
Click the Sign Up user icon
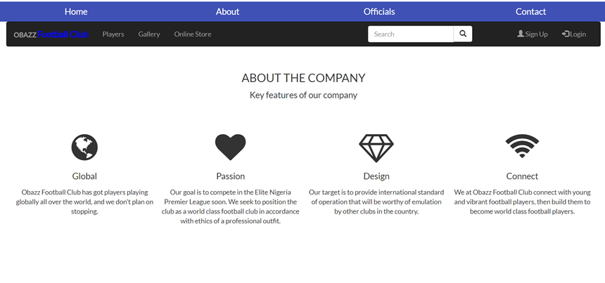point(521,34)
